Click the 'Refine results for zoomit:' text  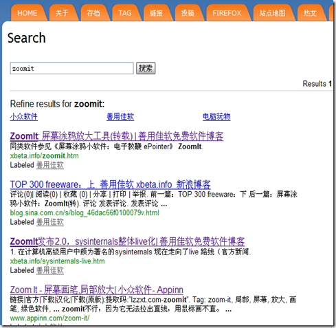point(57,104)
